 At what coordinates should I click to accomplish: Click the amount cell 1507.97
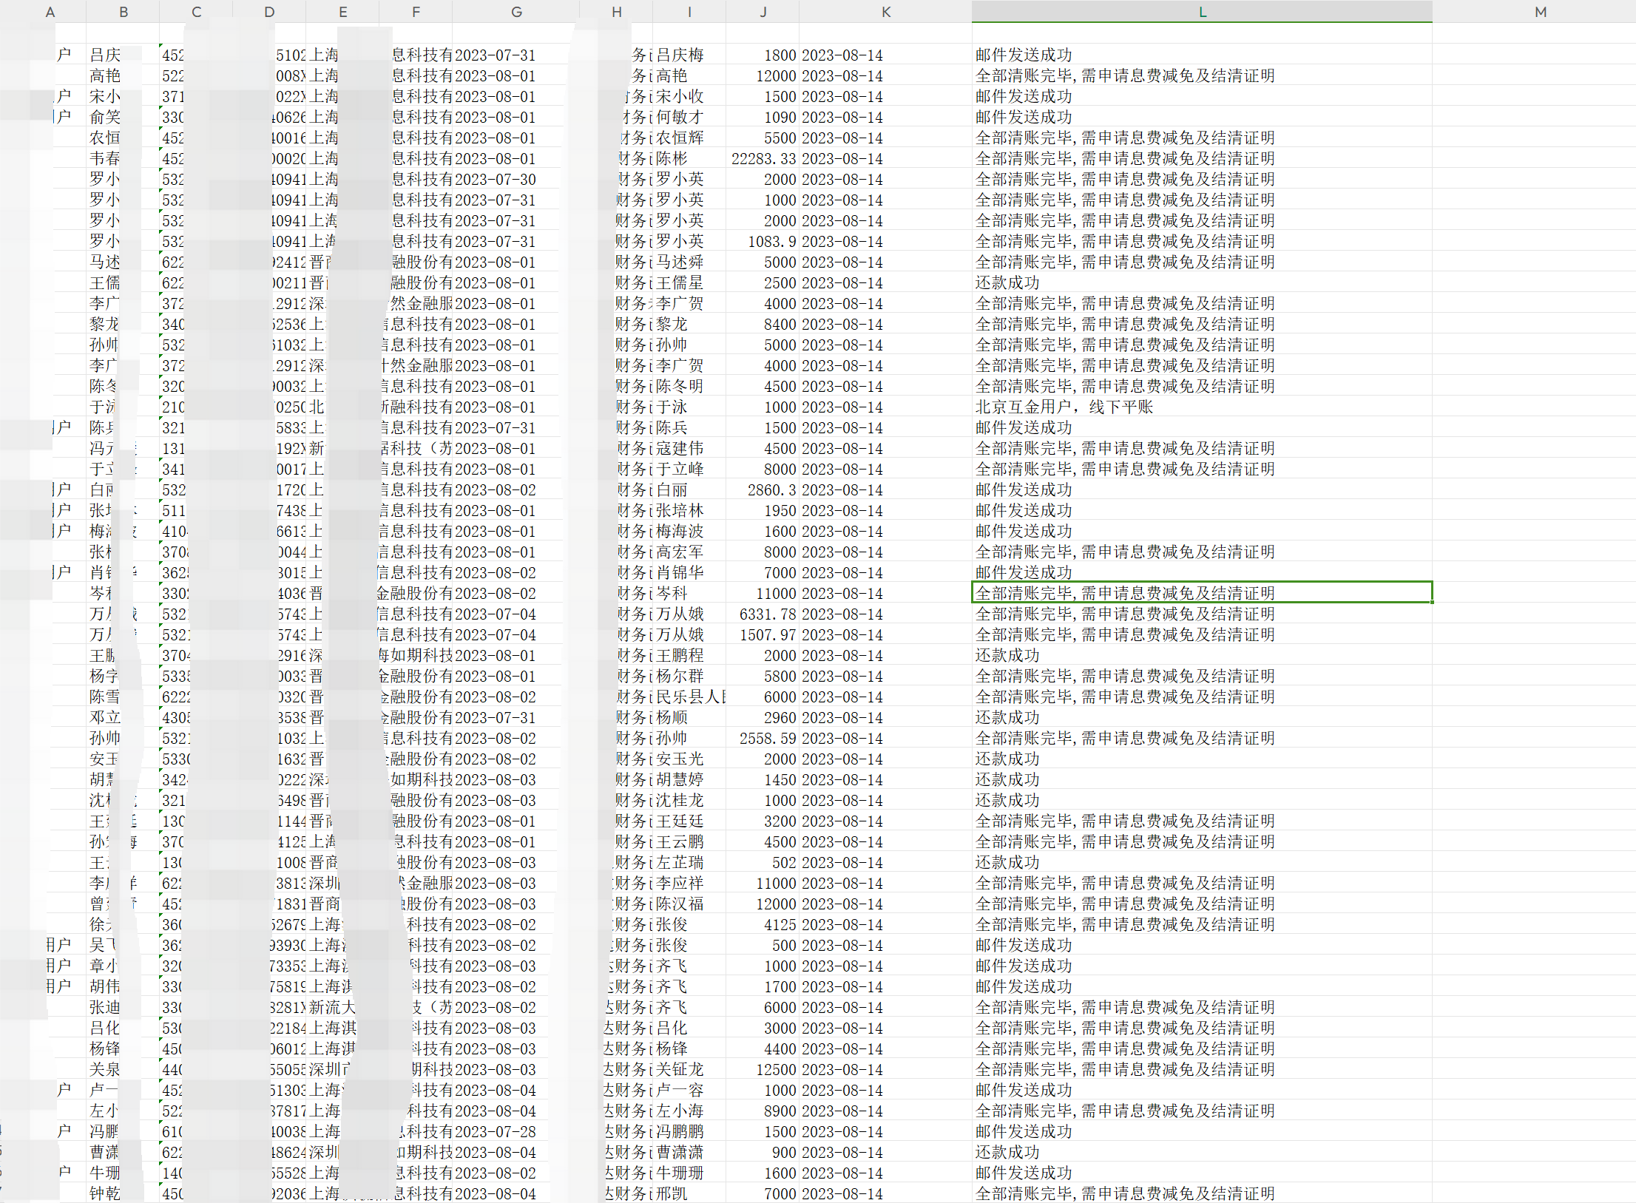[763, 635]
